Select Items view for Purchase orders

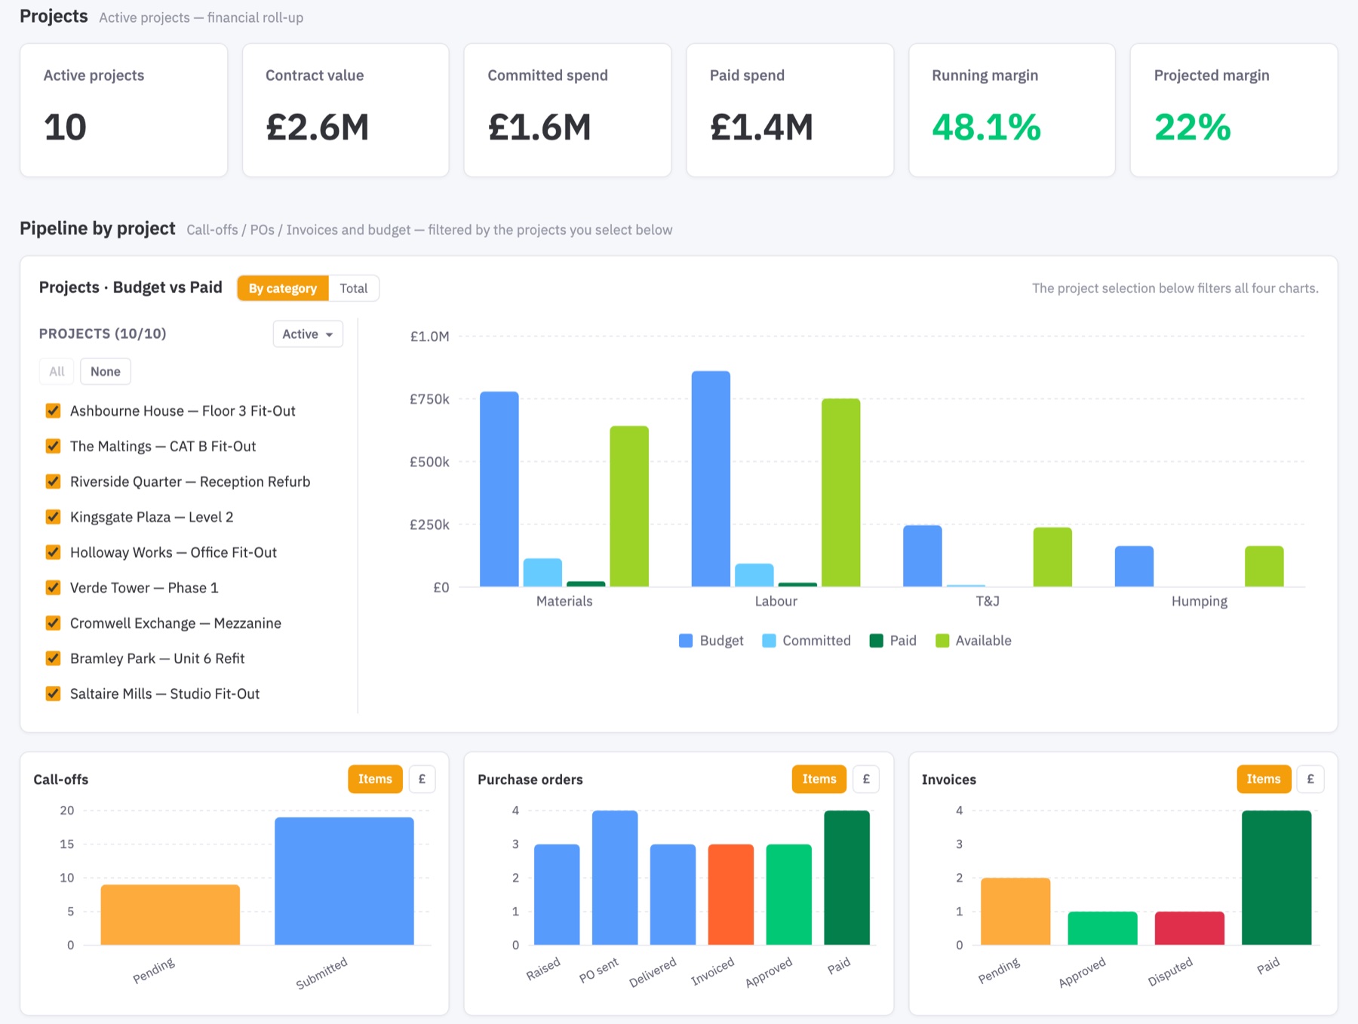click(819, 779)
